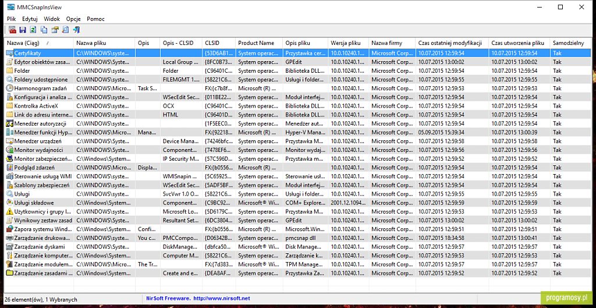The image size is (596, 308).
Task: Click the Hyper-V Mana... file description cell
Action: 305,132
